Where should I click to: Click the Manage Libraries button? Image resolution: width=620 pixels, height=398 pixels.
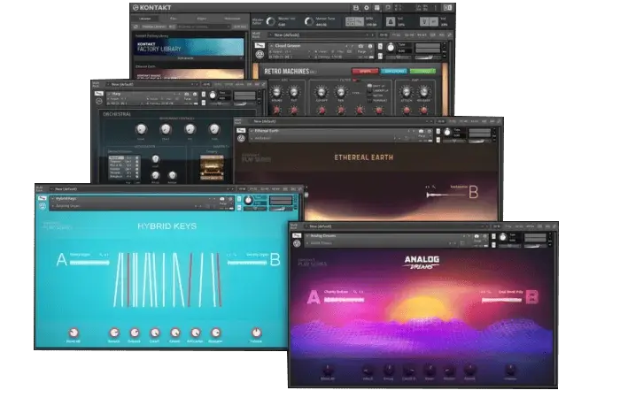tap(154, 27)
